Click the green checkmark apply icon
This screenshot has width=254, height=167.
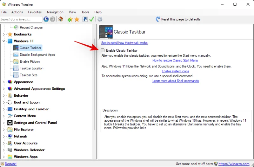[x=92, y=19]
